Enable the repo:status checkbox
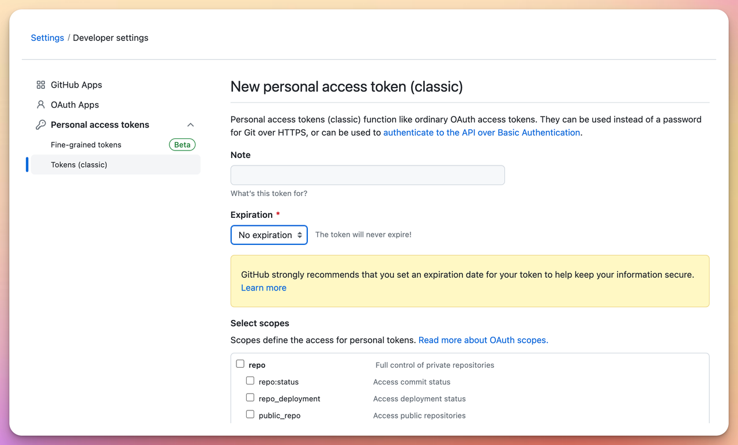 [250, 380]
